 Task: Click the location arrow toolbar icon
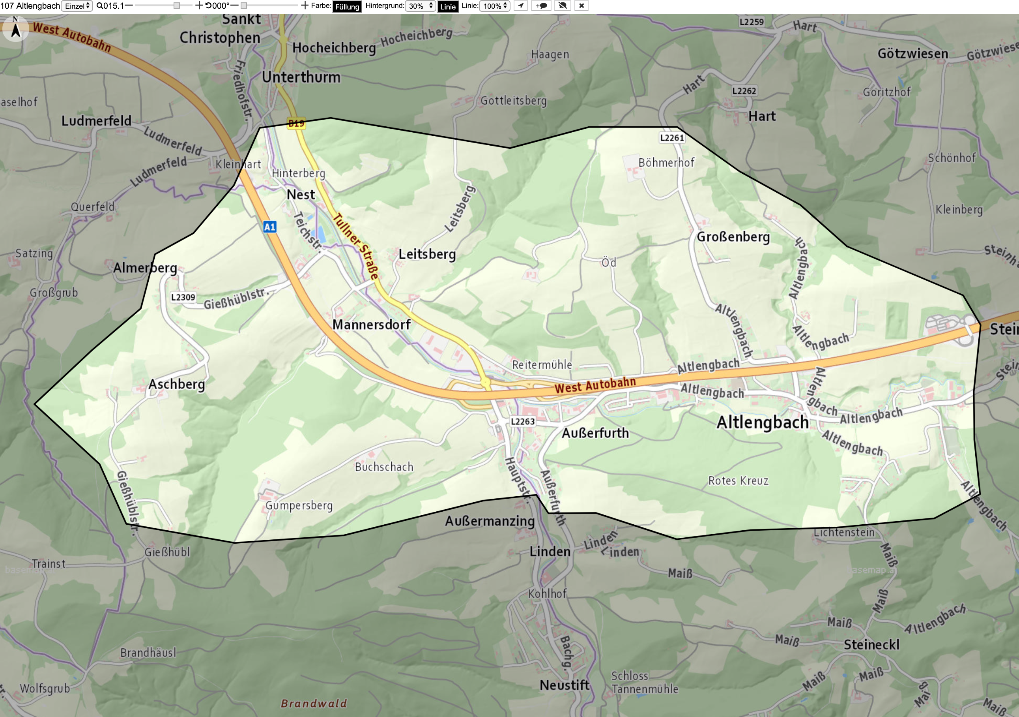click(521, 6)
